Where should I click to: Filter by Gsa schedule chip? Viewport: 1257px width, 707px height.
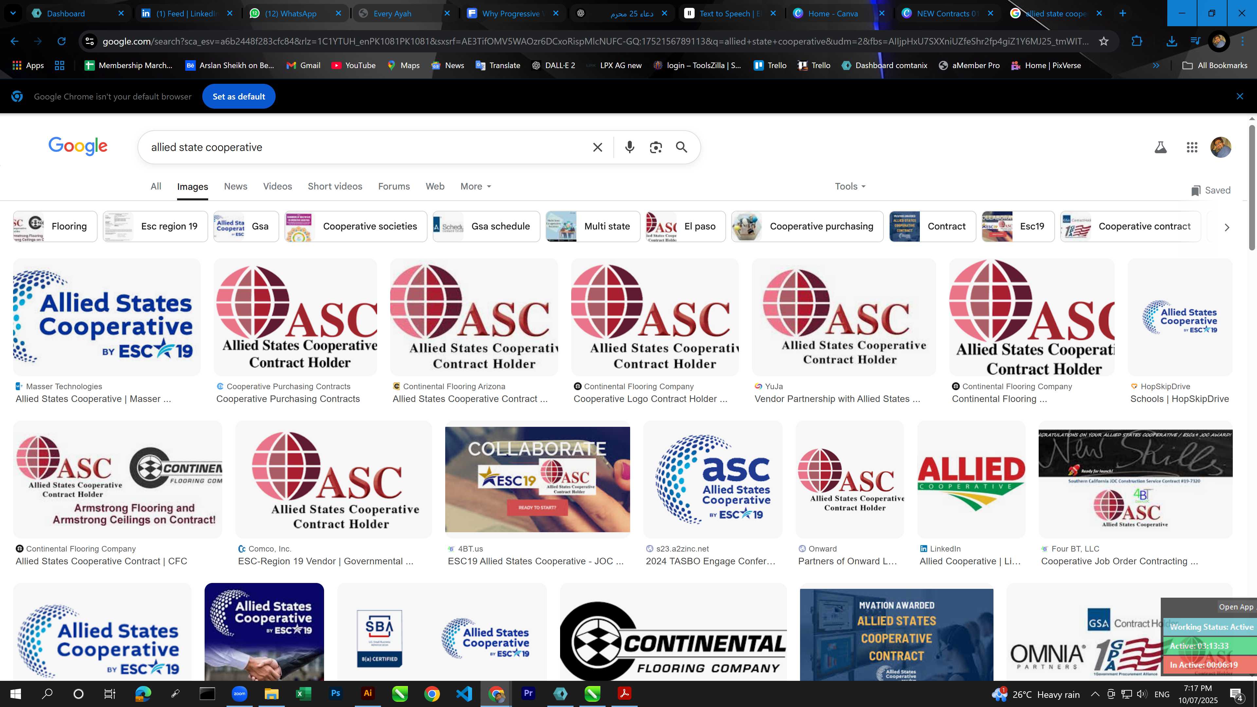(x=487, y=227)
